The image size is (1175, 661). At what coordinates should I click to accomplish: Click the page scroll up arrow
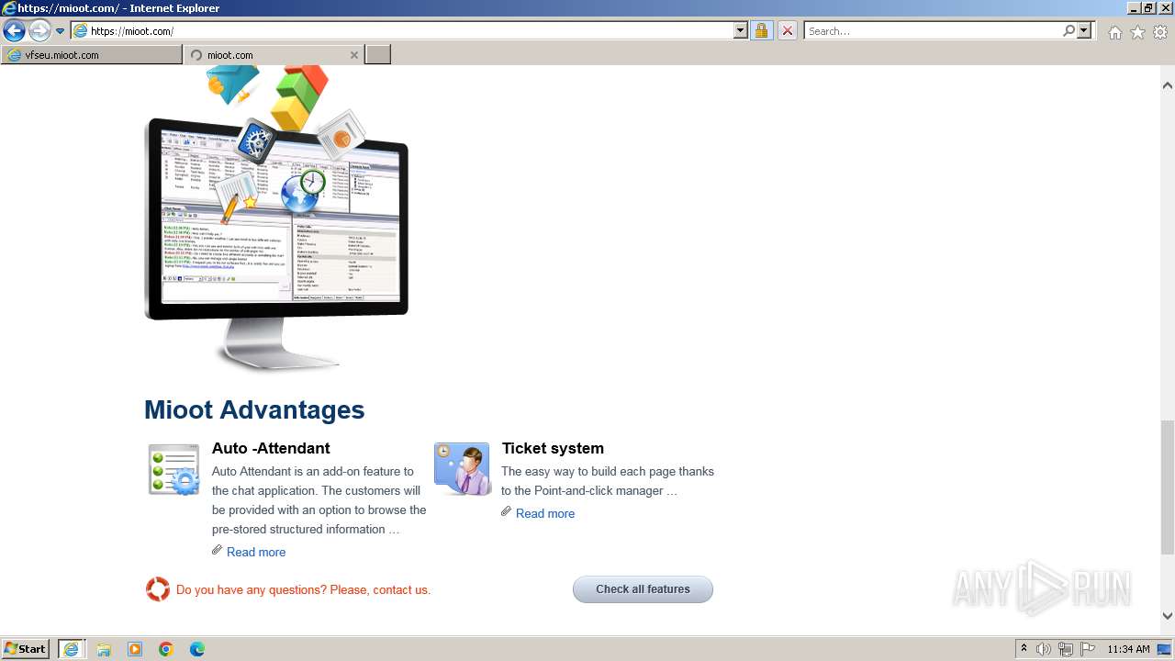(x=1167, y=84)
